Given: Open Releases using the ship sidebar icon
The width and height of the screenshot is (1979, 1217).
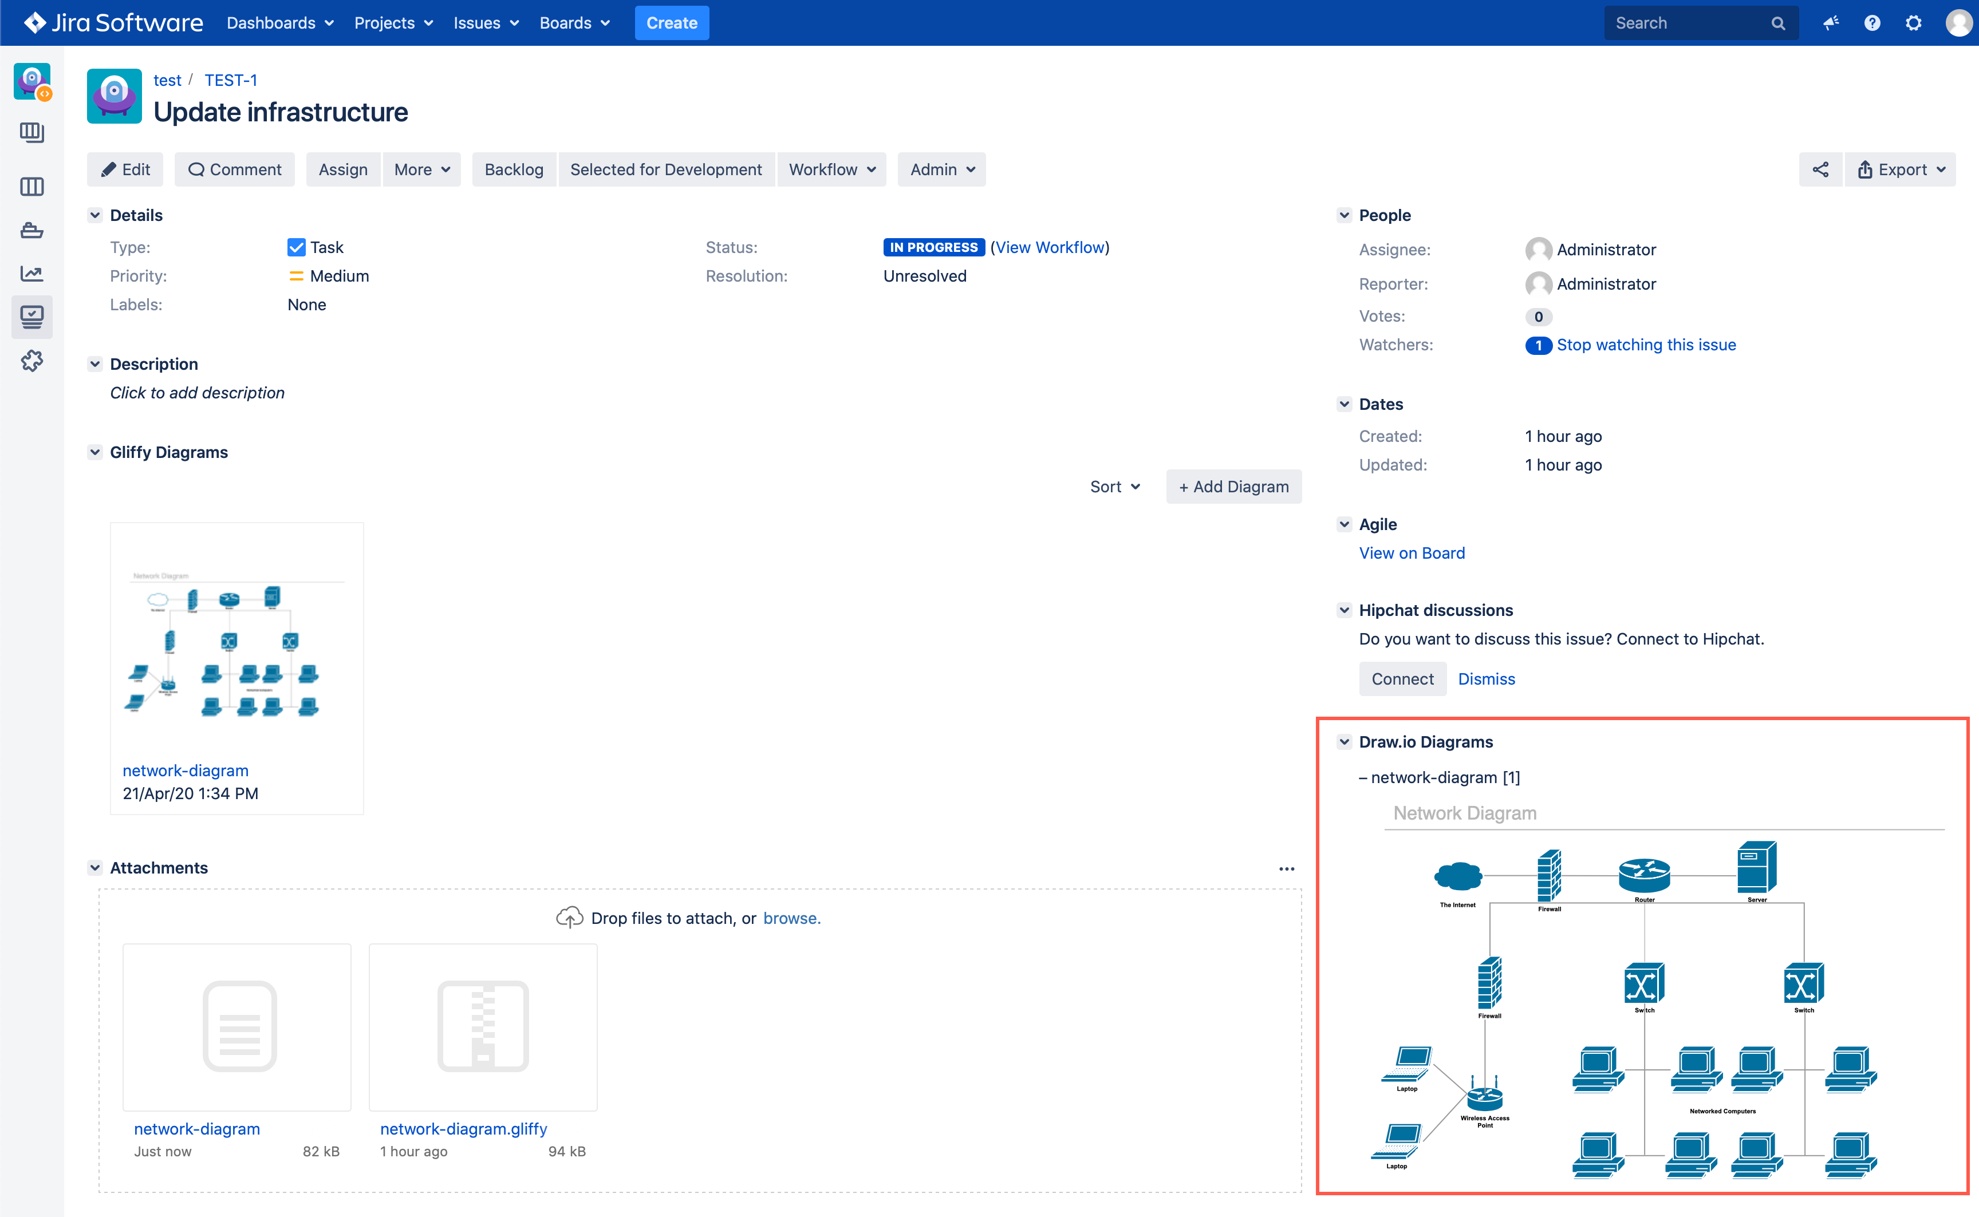Looking at the screenshot, I should [x=32, y=231].
